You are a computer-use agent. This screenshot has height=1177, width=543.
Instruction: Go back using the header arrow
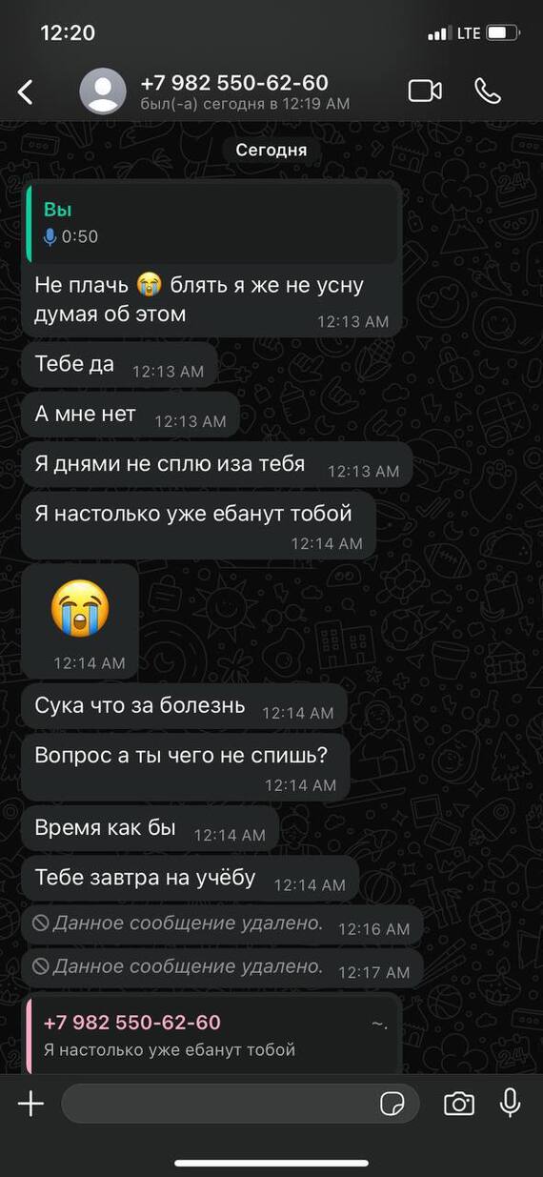click(26, 91)
